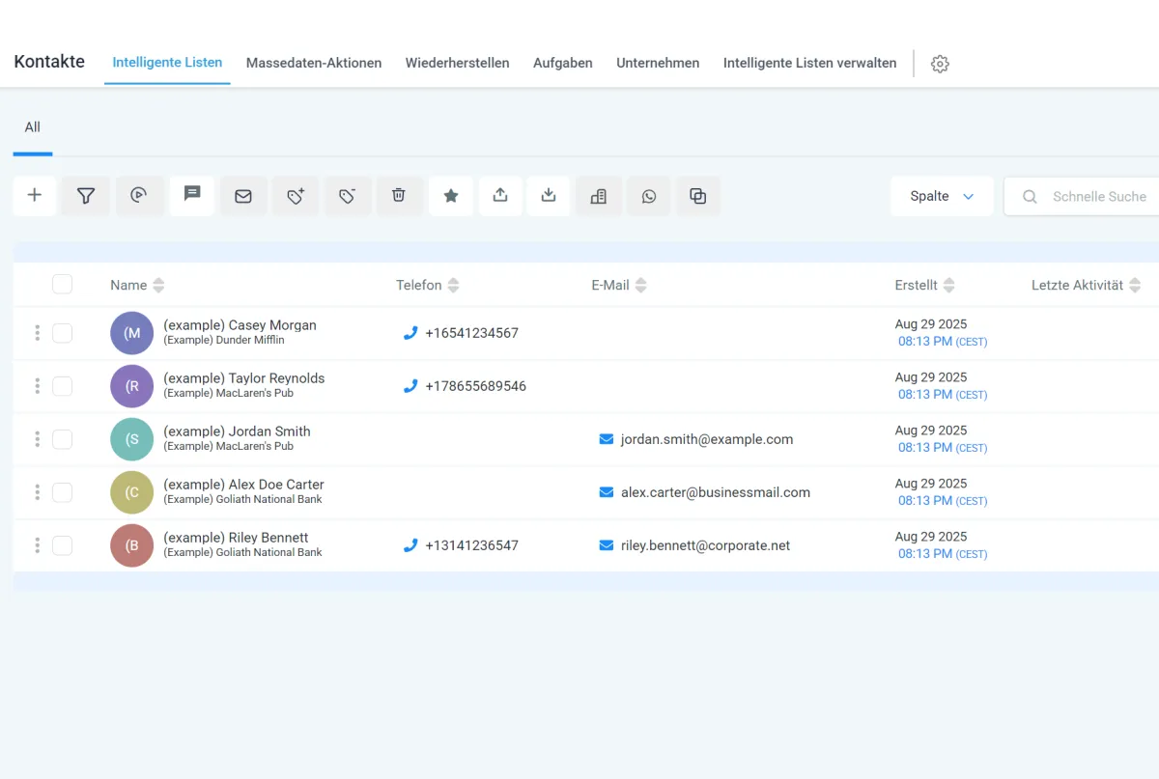The height and width of the screenshot is (779, 1159).
Task: Click the trash delete icon
Action: coord(399,196)
